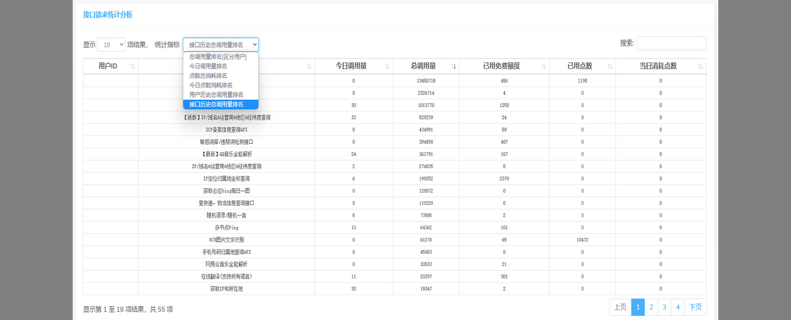Click the sort icon in 用户ID column header

point(133,66)
